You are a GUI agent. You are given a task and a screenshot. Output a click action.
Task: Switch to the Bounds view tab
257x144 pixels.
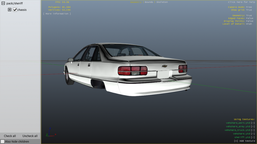tap(149, 2)
